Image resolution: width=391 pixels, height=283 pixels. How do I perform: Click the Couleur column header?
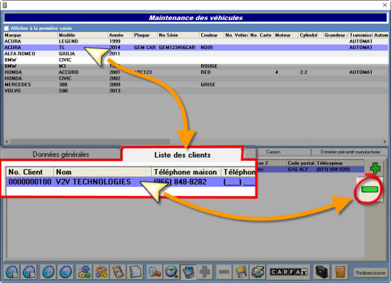coord(212,35)
